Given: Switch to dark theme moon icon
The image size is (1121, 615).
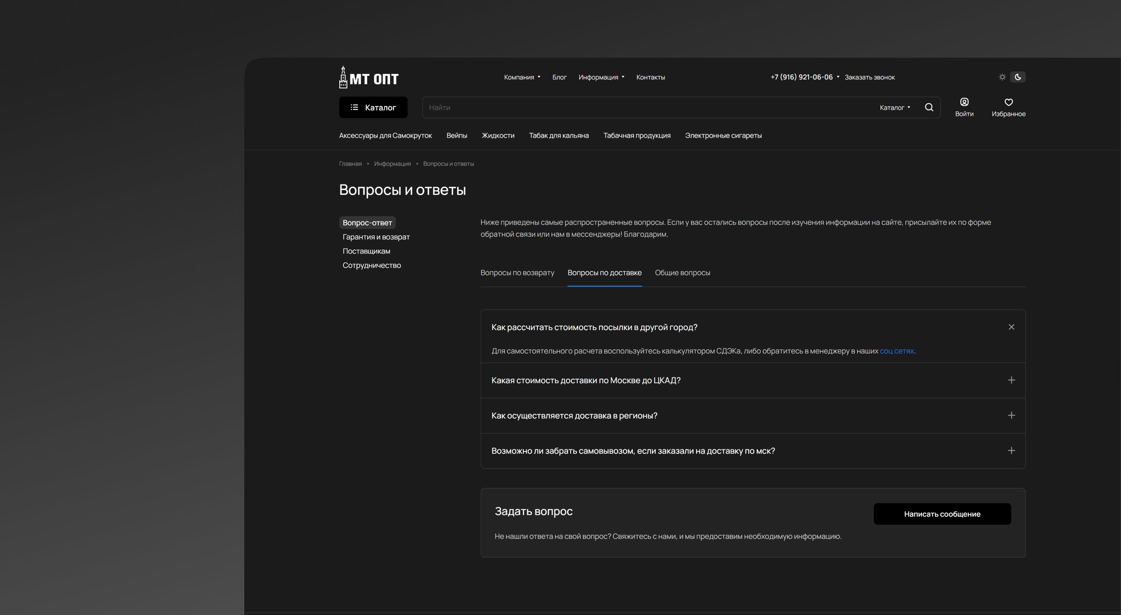Looking at the screenshot, I should 1018,77.
